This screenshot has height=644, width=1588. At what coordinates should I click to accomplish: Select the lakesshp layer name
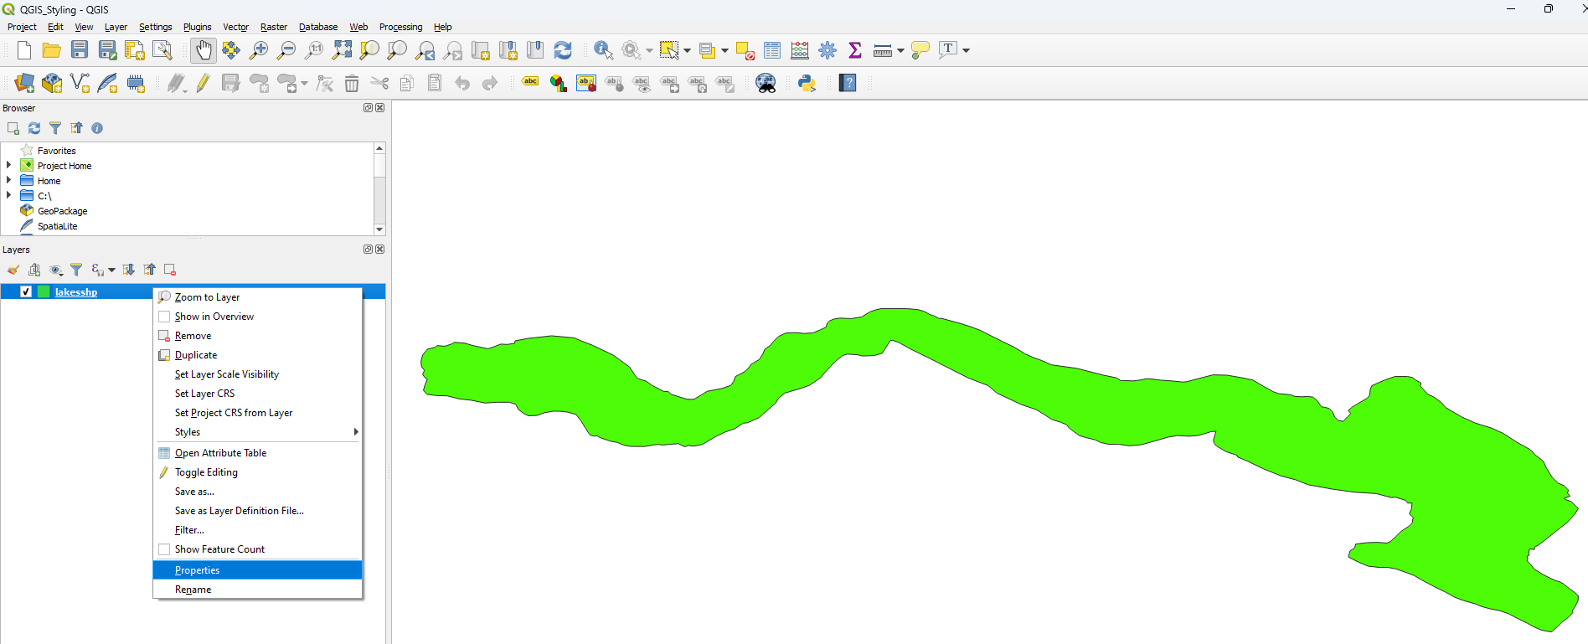point(76,292)
